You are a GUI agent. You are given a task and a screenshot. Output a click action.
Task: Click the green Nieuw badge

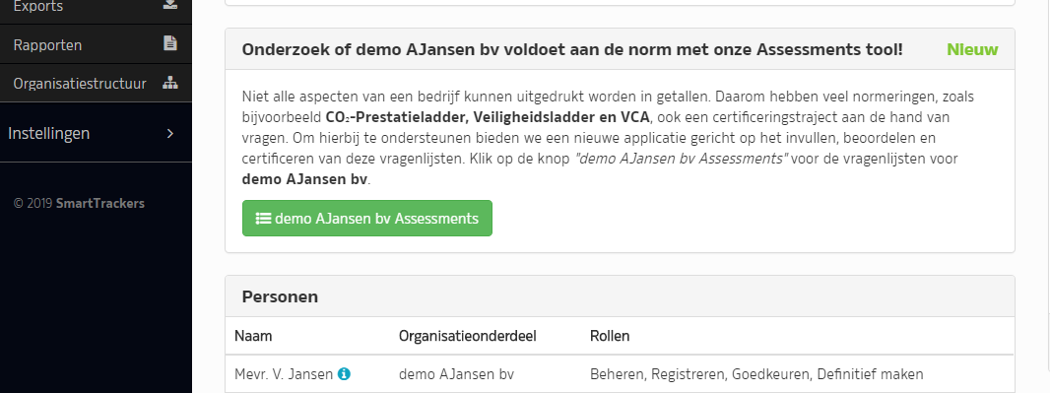click(x=972, y=49)
